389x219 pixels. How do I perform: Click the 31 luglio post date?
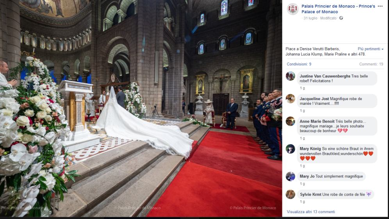[310, 18]
